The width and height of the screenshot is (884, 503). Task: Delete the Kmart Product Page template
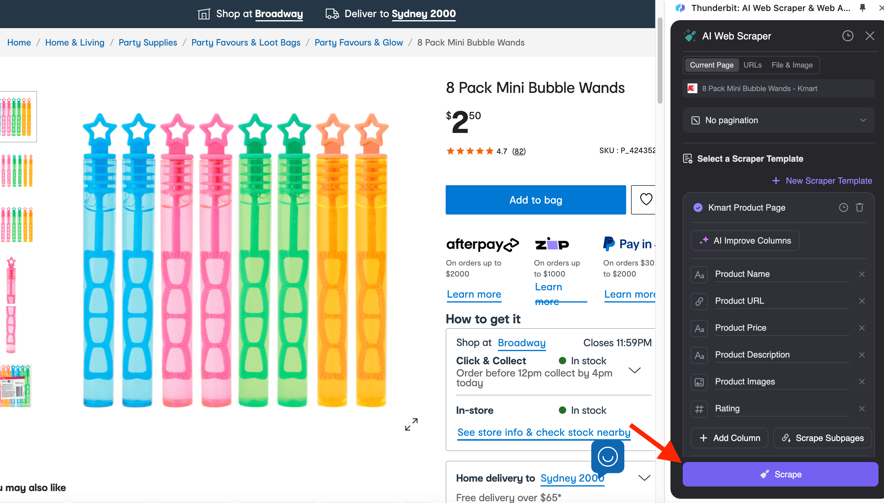(860, 207)
